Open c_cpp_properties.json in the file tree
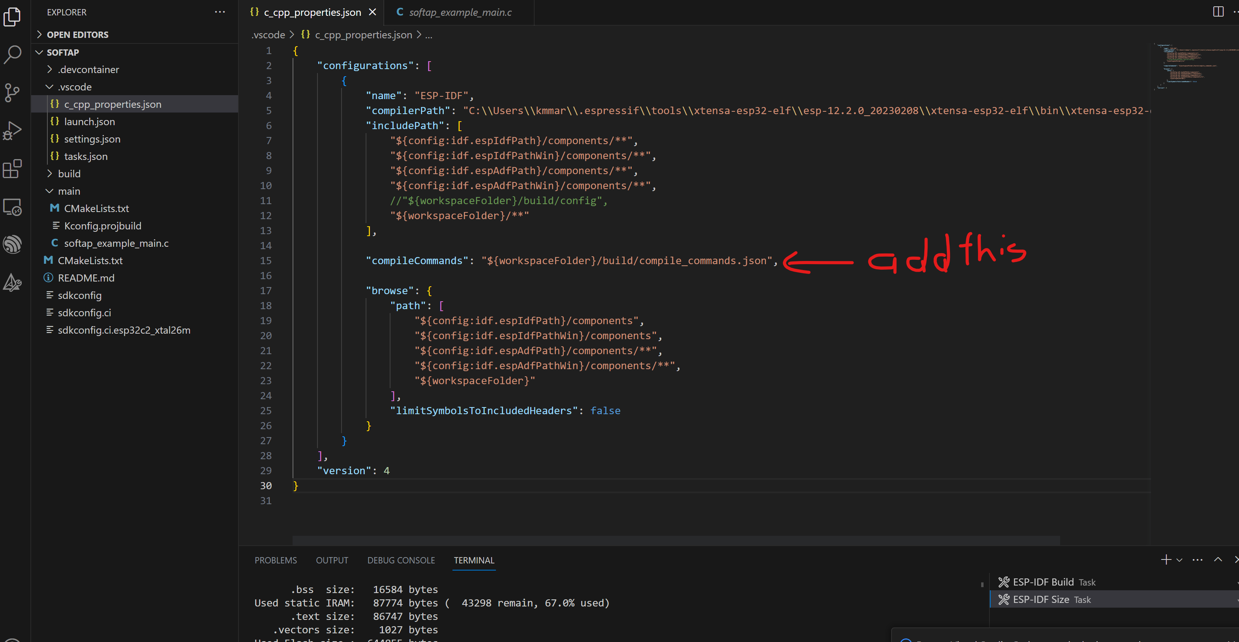This screenshot has width=1239, height=642. [135, 104]
